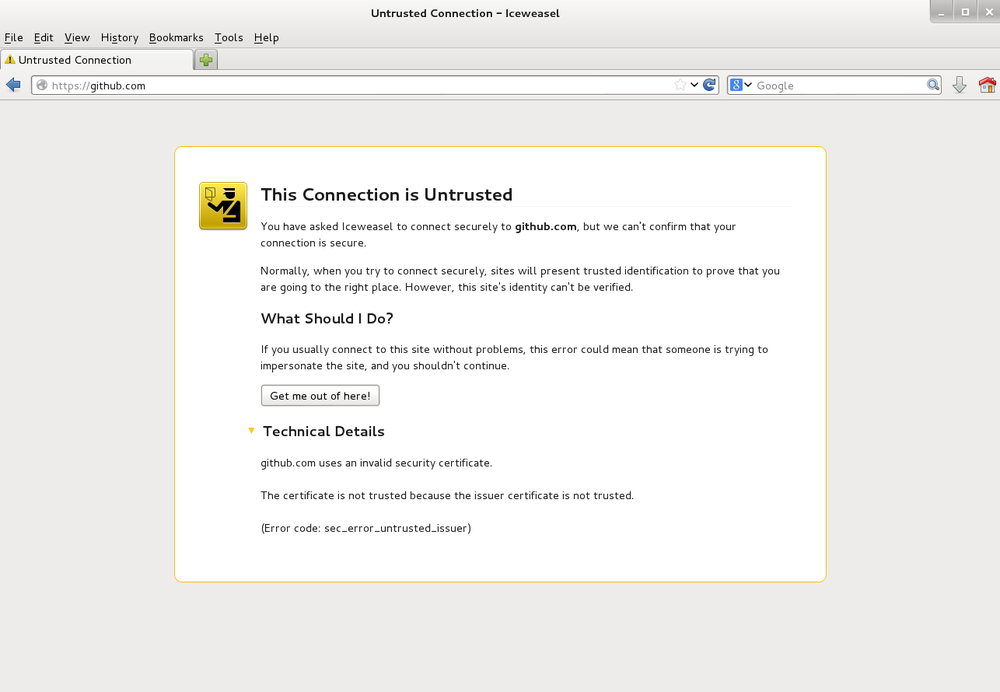Open the File menu

(x=14, y=37)
